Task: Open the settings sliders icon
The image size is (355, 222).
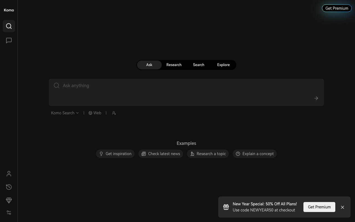Action: pos(9,213)
